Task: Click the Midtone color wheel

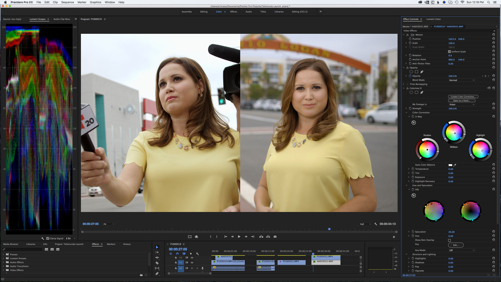Action: click(x=454, y=133)
